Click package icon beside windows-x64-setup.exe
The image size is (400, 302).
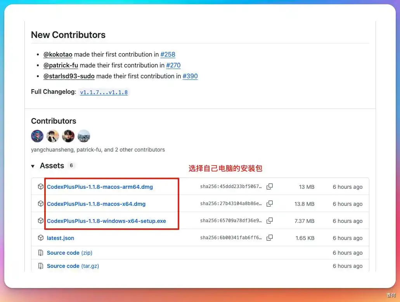coord(41,221)
